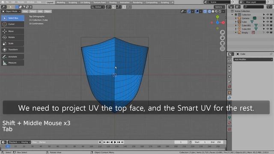Switch to the Sculpting workspace tab
This screenshot has height=154, width=274.
pos(72,3)
